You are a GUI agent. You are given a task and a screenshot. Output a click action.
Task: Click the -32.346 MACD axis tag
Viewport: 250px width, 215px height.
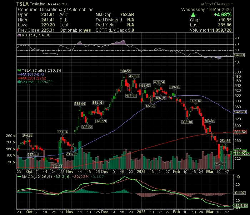(240, 205)
